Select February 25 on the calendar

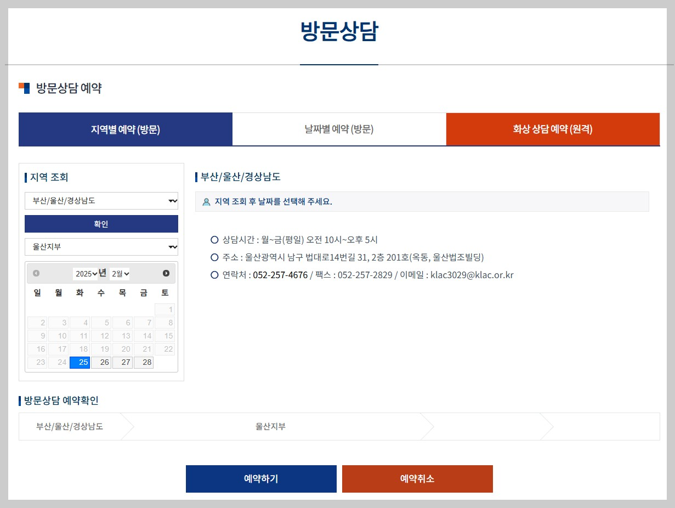[80, 363]
